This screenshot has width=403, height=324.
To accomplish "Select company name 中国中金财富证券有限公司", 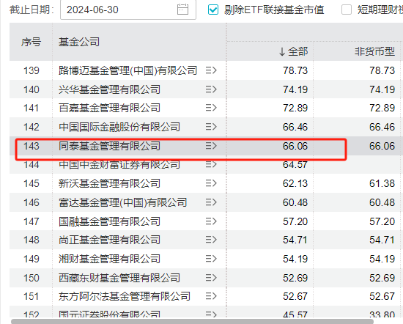I will 119,165.
